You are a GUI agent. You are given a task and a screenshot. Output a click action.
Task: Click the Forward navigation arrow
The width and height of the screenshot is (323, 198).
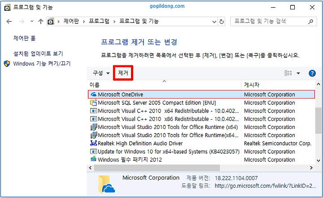(22, 22)
